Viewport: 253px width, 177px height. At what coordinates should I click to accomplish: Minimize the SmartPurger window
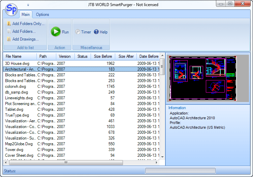tap(221, 4)
